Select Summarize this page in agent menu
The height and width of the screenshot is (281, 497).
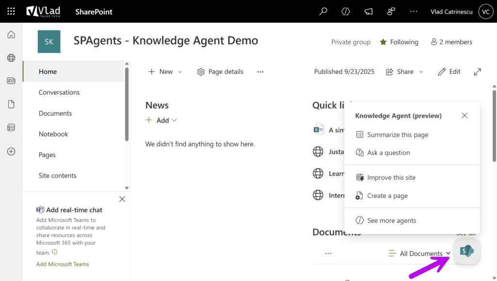point(397,135)
